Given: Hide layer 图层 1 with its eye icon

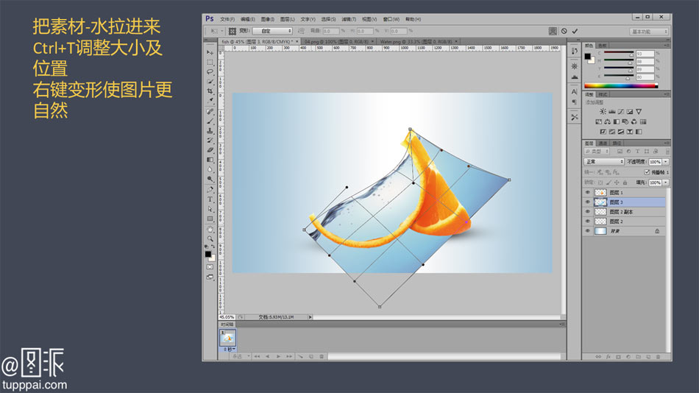Looking at the screenshot, I should point(587,192).
